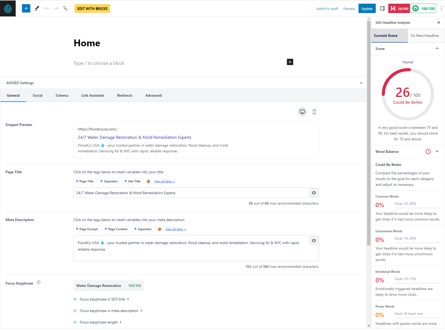Insert Separator tag in Meta Description
The width and height of the screenshot is (445, 330).
coord(143,229)
